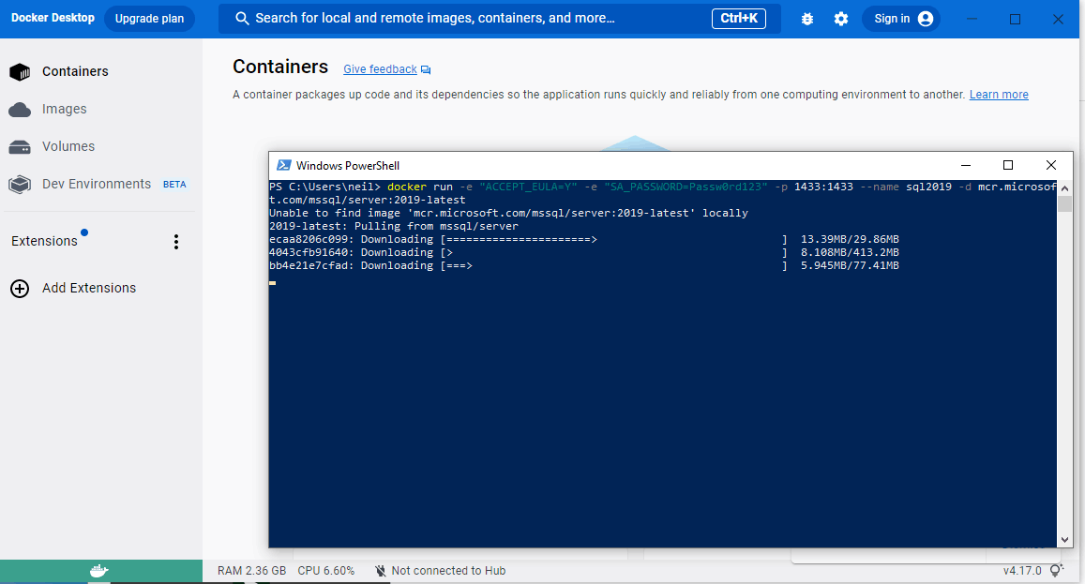The image size is (1085, 584).
Task: Click the RAM usage indicator in the status bar
Action: (x=247, y=570)
